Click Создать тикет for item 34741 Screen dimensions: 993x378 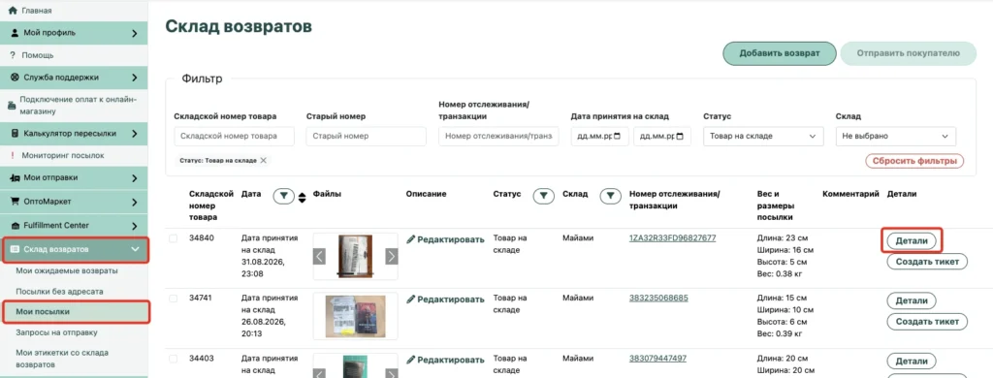pyautogui.click(x=927, y=322)
